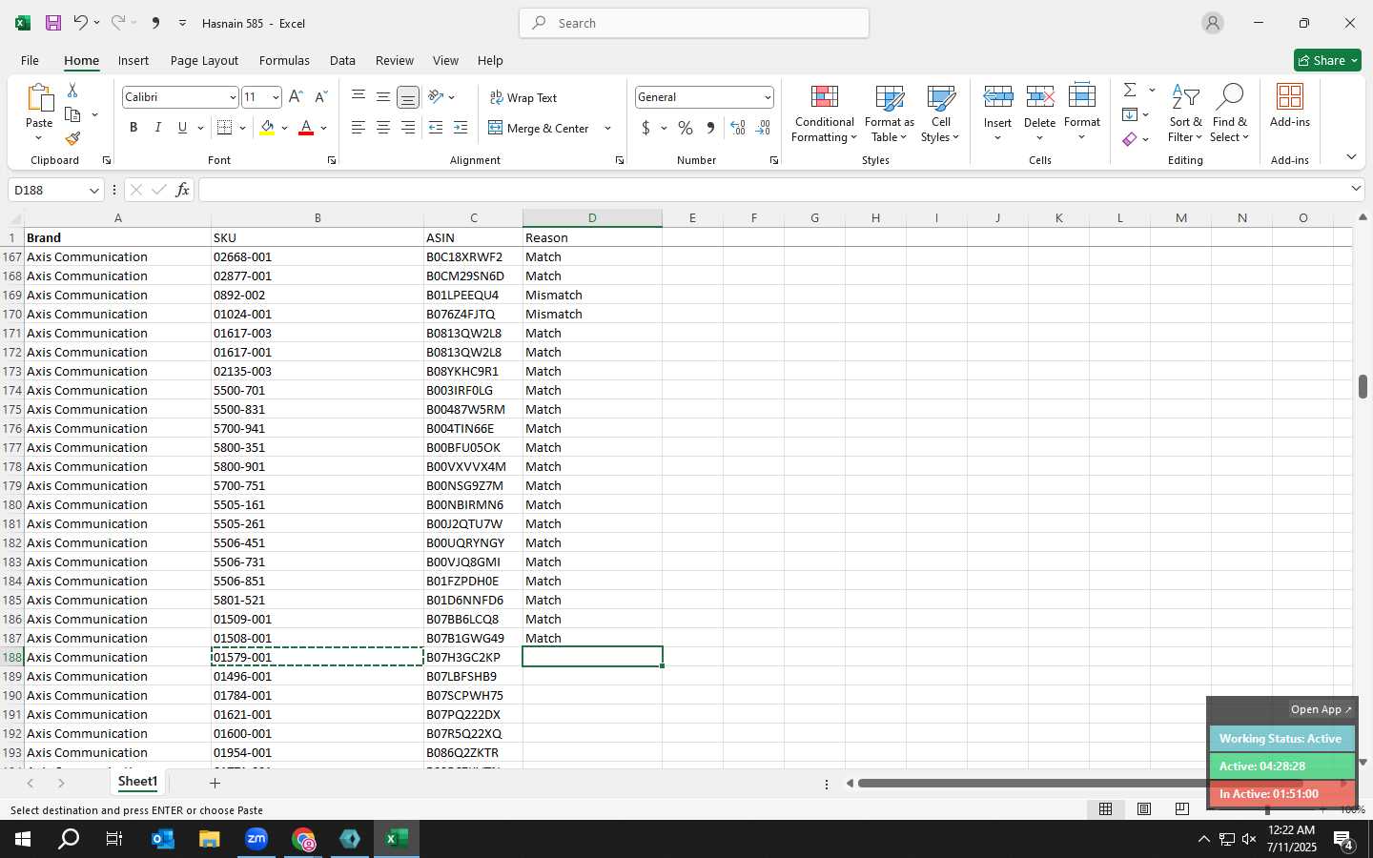Click the Paste clipboard icon
This screenshot has width=1373, height=858.
click(x=39, y=99)
